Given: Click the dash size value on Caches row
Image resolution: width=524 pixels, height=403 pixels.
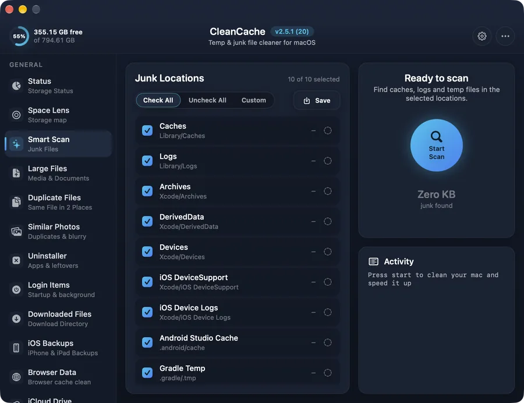Looking at the screenshot, I should 313,130.
